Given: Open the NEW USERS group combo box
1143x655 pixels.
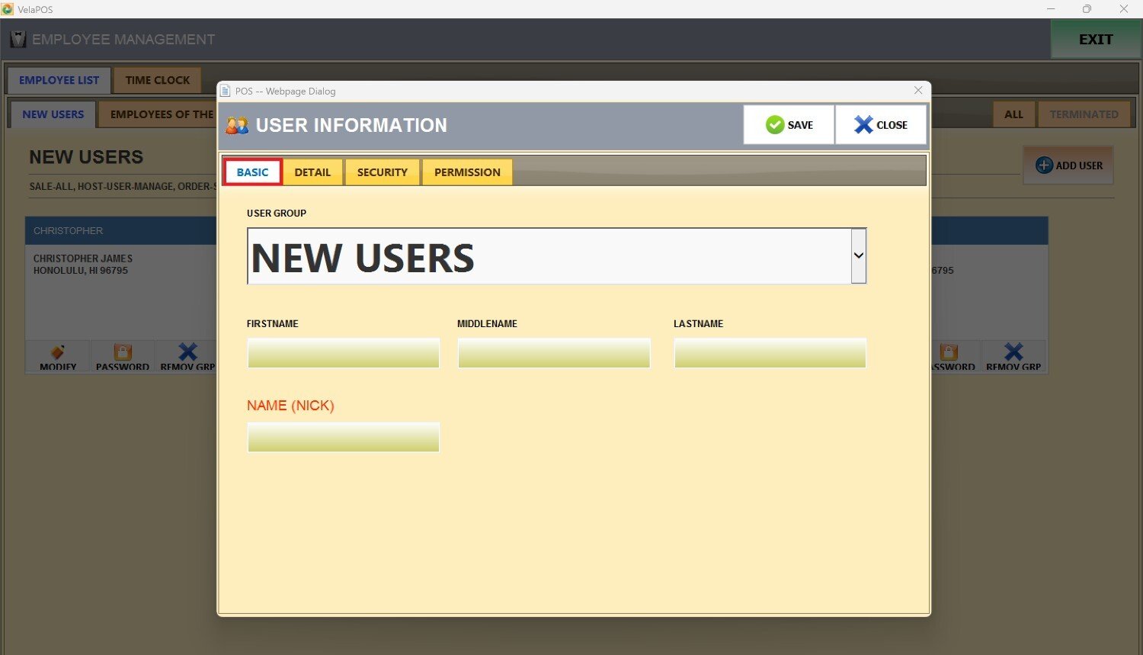Looking at the screenshot, I should (549, 257).
